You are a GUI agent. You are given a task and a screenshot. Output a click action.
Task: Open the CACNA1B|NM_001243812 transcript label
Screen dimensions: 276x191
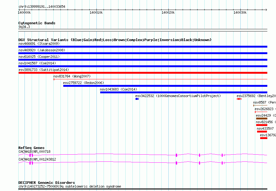pos(37,159)
